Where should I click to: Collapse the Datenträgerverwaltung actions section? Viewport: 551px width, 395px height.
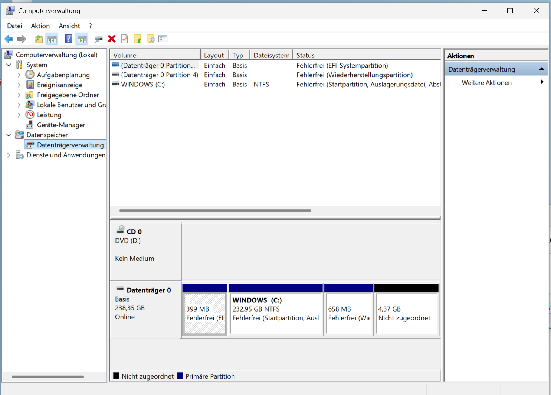[x=542, y=69]
